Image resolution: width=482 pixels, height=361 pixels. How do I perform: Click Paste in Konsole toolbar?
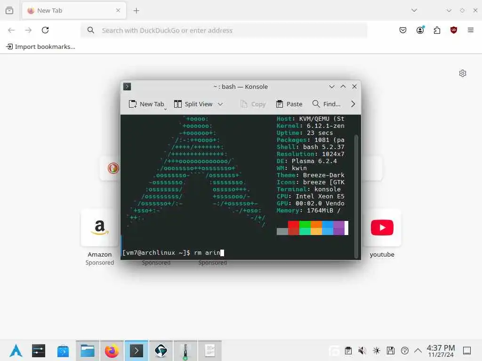pyautogui.click(x=289, y=104)
